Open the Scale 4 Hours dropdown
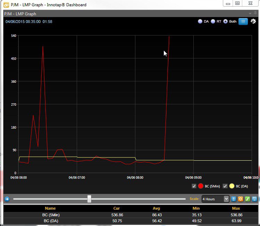 click(216, 199)
